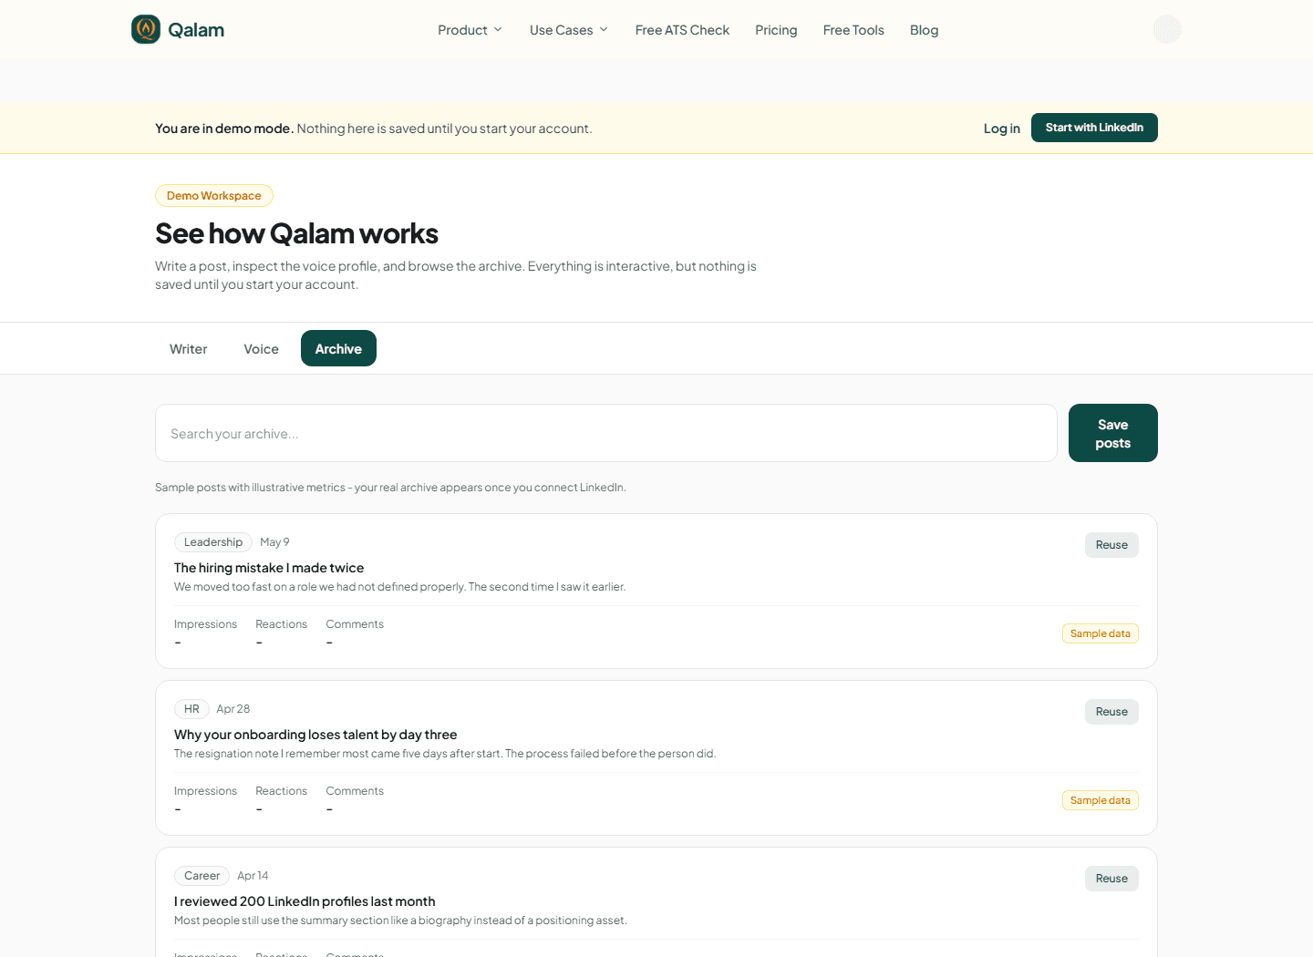Click Impressions label on onboarding post
Viewport: 1313px width, 957px height.
(205, 791)
